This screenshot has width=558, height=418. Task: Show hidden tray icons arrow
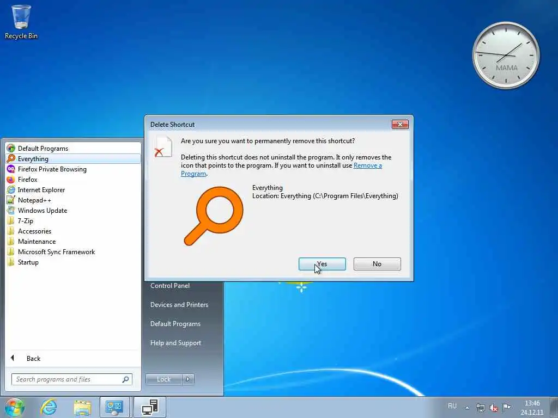pos(467,408)
